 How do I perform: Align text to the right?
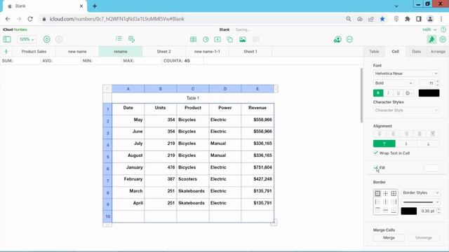click(406, 134)
